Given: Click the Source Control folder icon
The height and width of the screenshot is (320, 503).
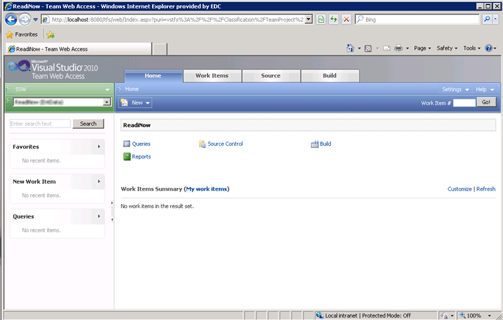Looking at the screenshot, I should click(202, 144).
